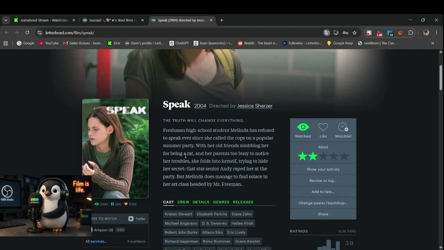Open the Chrome profile avatar
The image size is (444, 250).
pyautogui.click(x=426, y=33)
